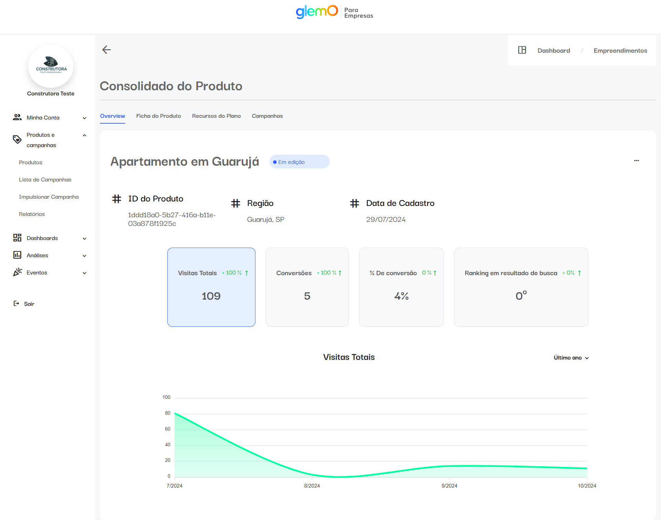This screenshot has width=661, height=520.
Task: Click the Sair logout icon
Action: pos(16,303)
